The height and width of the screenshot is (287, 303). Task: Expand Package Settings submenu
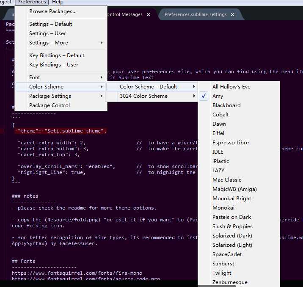pyautogui.click(x=61, y=96)
